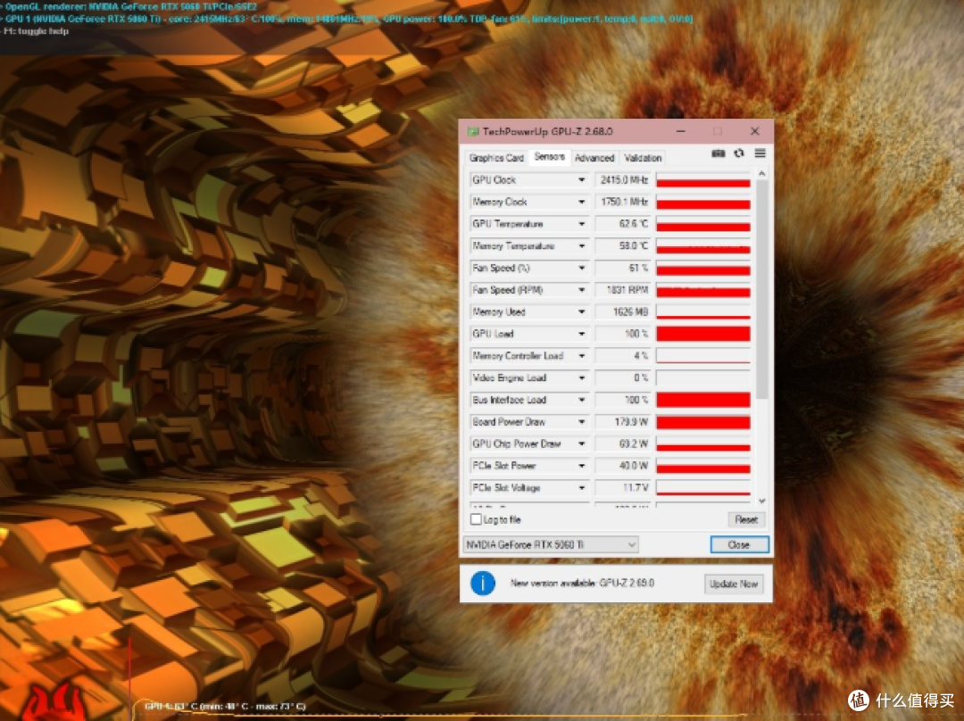964x721 pixels.
Task: Click the FurMark OpenGL renderer overlay text
Action: pyautogui.click(x=130, y=7)
